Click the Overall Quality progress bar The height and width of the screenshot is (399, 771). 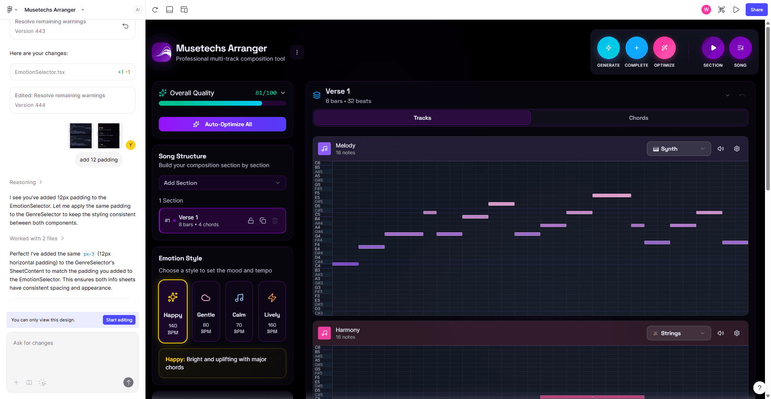(x=222, y=103)
